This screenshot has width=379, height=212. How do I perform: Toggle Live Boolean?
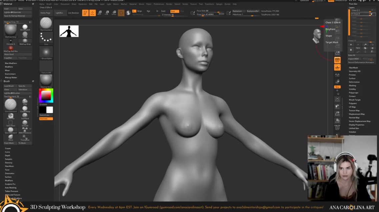[x=73, y=13]
